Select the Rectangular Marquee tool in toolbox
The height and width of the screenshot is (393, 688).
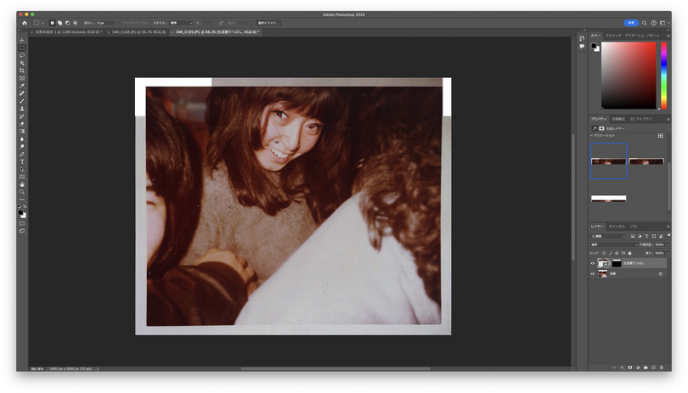pos(22,48)
